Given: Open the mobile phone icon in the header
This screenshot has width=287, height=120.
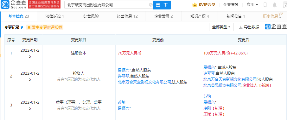Looking at the screenshot, I should [x=265, y=5].
